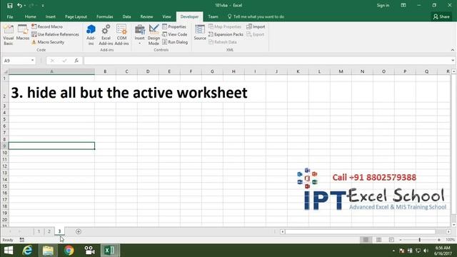The image size is (457, 257).
Task: Open control Properties
Action: point(174,26)
